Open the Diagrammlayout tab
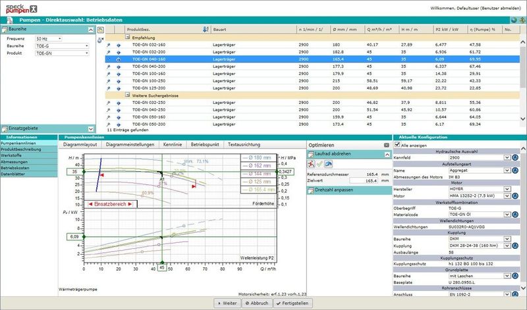Screen dimensions: 527x310 [80, 144]
